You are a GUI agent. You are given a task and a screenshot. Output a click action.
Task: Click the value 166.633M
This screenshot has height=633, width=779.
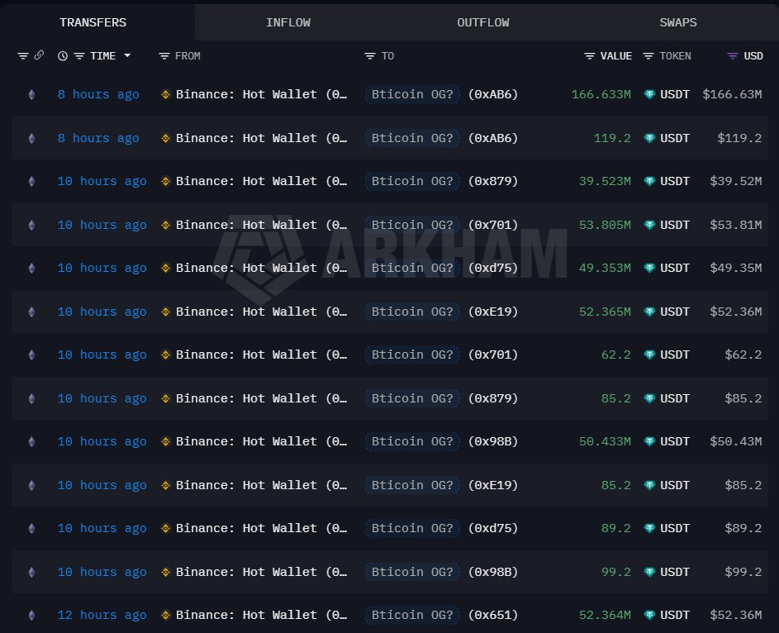point(601,94)
